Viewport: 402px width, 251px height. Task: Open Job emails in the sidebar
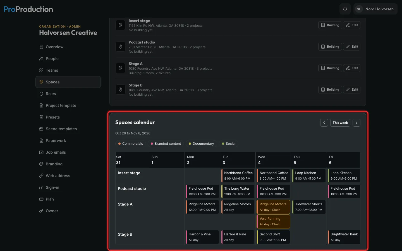pos(68,152)
